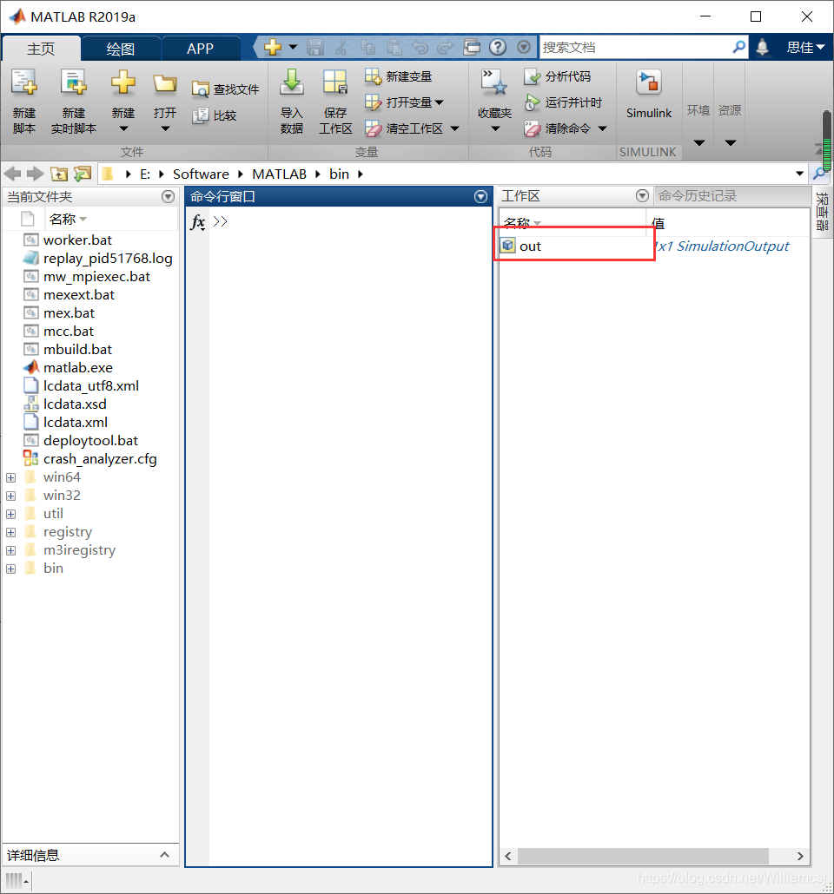Open 当前文件夹 panel actions menu
Screen dimensions: 834x894
coord(168,197)
